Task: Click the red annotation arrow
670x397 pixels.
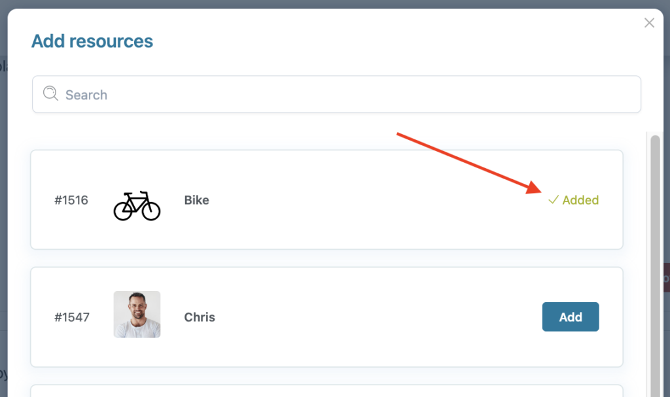Action: [469, 164]
